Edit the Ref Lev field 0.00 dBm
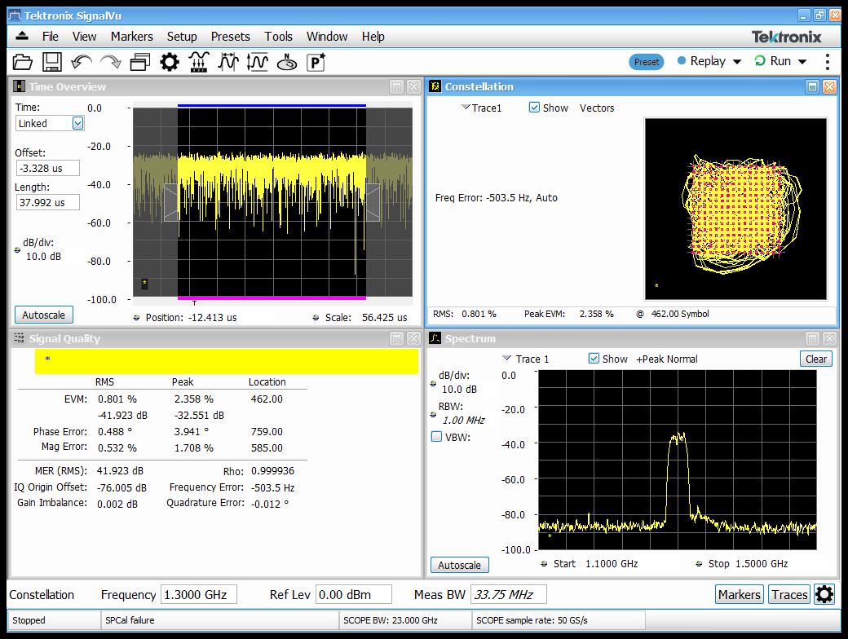The image size is (848, 639). [353, 595]
